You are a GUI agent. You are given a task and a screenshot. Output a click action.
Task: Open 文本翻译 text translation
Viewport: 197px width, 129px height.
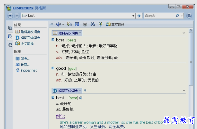(115, 24)
